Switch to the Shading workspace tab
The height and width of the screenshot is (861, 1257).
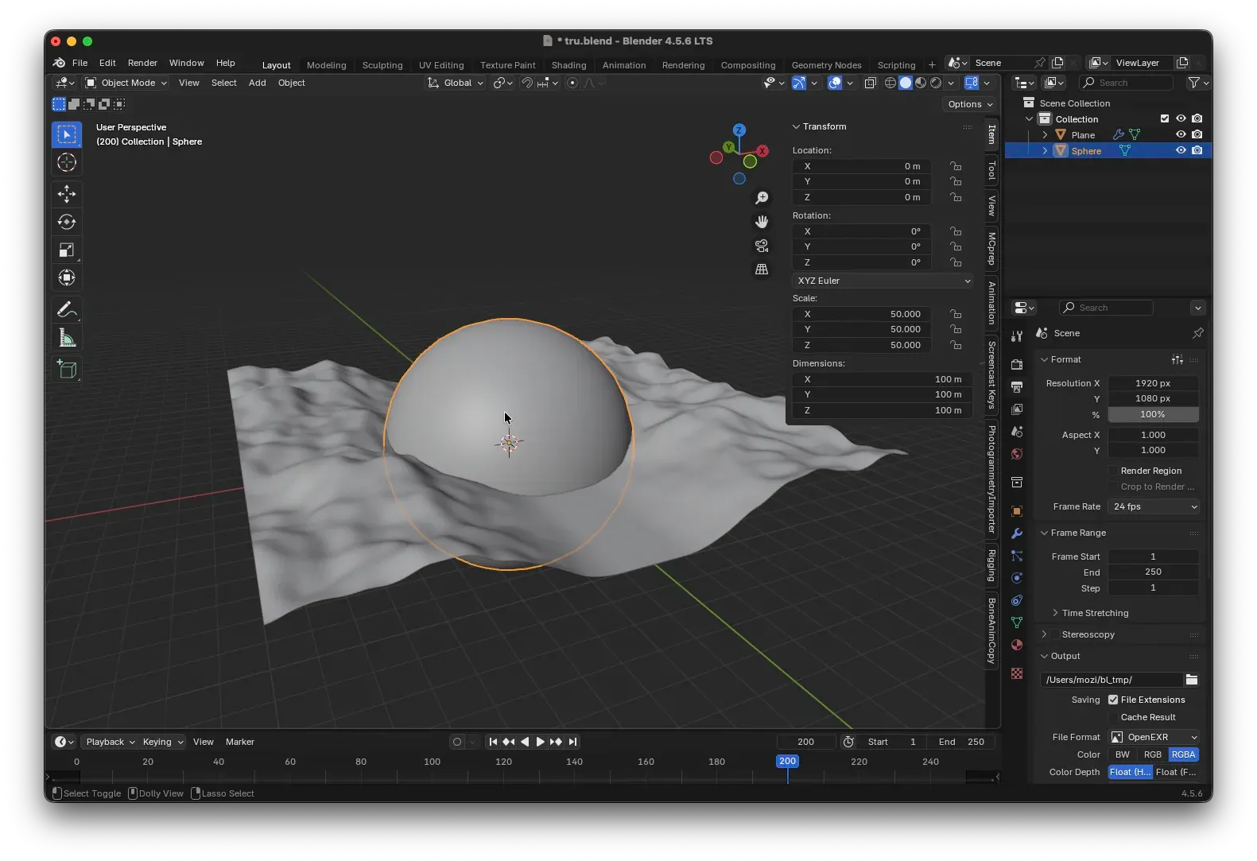point(568,65)
